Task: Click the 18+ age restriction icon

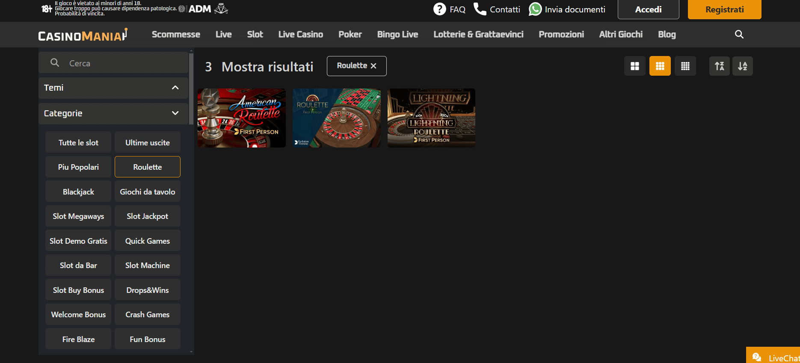Action: point(47,9)
